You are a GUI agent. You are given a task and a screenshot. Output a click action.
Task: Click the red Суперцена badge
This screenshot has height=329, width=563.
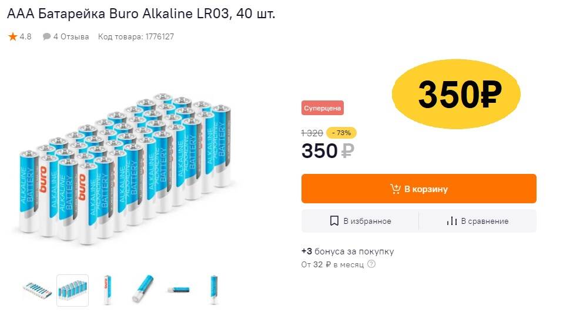pyautogui.click(x=323, y=108)
